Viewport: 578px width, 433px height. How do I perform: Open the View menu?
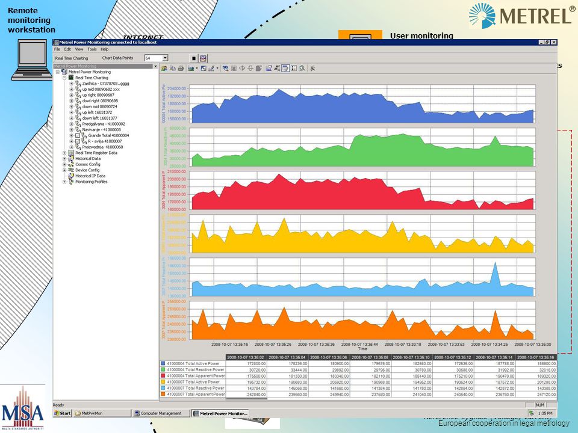pyautogui.click(x=79, y=49)
